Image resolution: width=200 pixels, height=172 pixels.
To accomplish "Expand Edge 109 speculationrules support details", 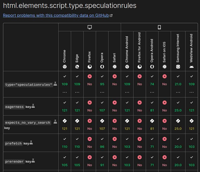I will pyautogui.click(x=77, y=92).
